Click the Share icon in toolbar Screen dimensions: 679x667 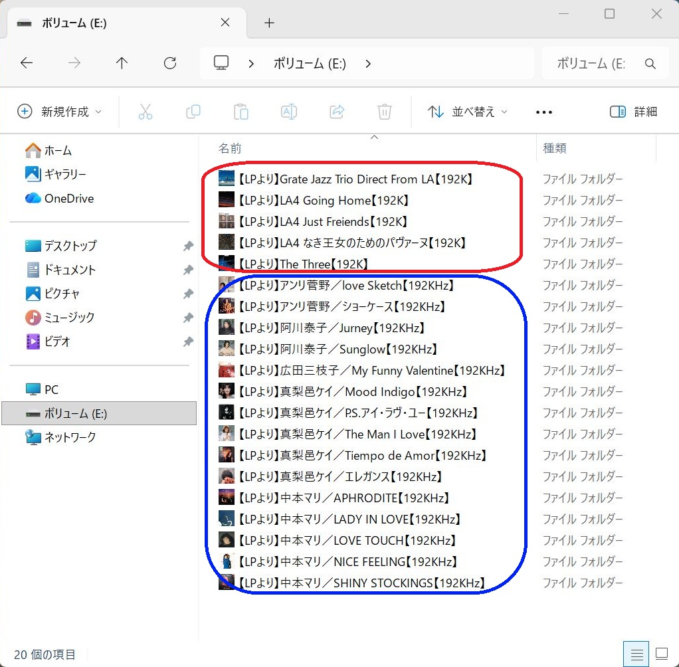click(337, 112)
